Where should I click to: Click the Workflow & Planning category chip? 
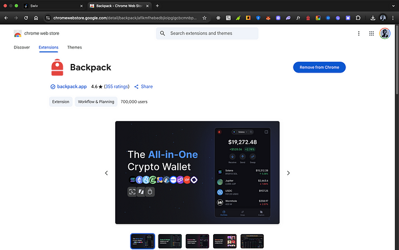pyautogui.click(x=96, y=102)
